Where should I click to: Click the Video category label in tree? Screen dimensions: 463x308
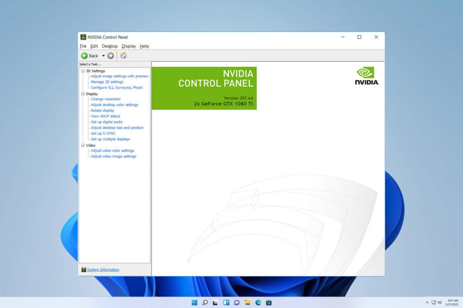coord(90,145)
